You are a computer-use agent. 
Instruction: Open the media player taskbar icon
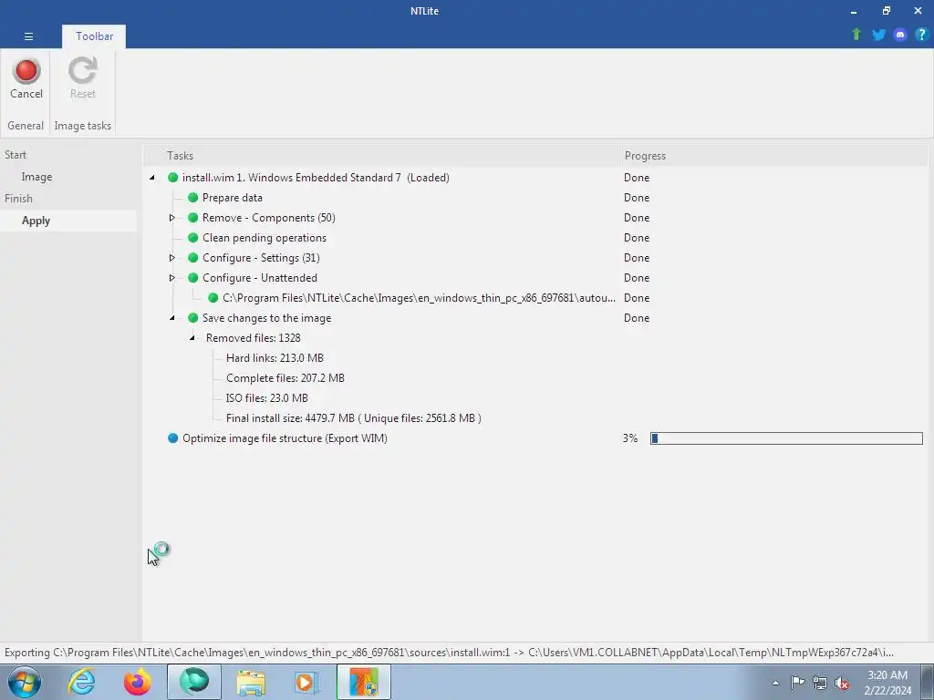307,682
